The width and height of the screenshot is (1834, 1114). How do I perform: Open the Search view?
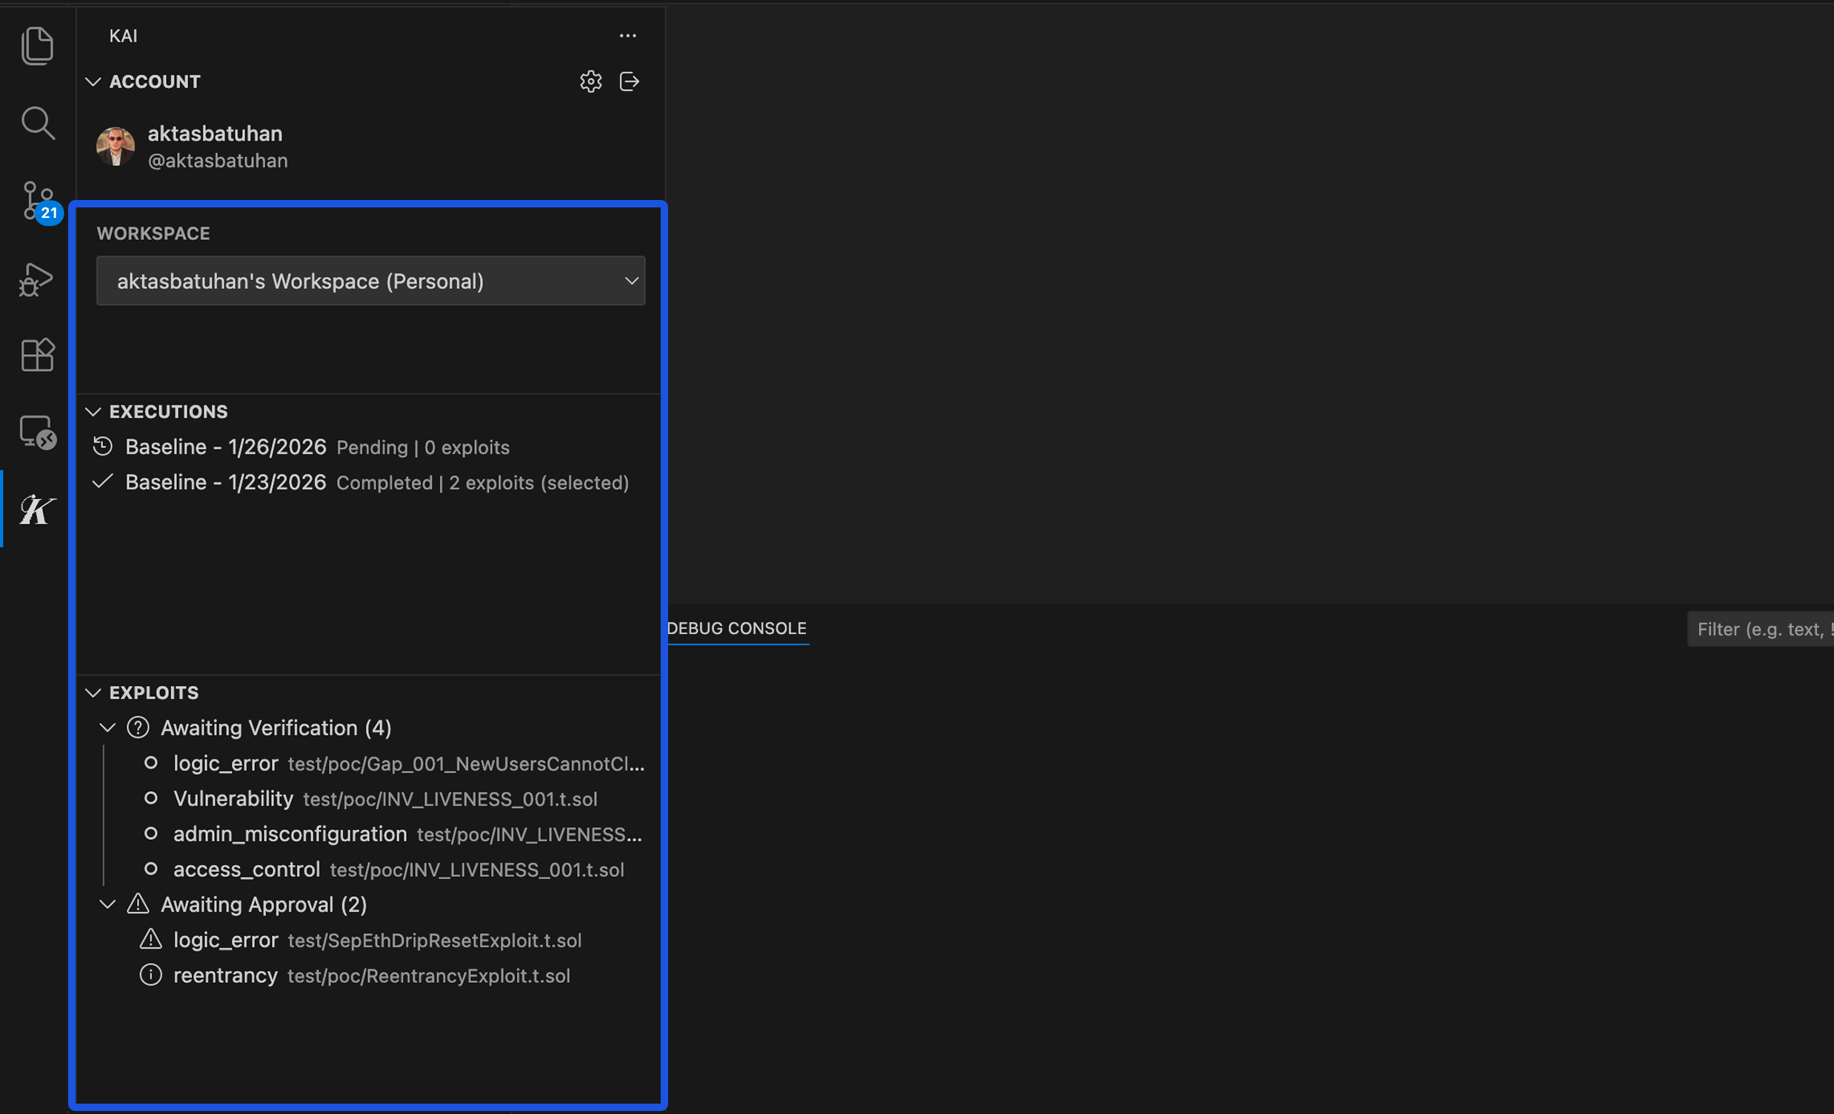coord(37,123)
